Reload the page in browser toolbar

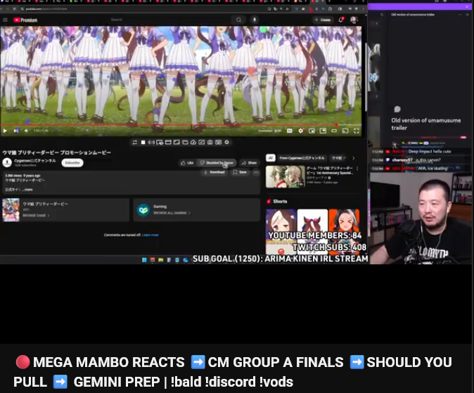pos(14,9)
